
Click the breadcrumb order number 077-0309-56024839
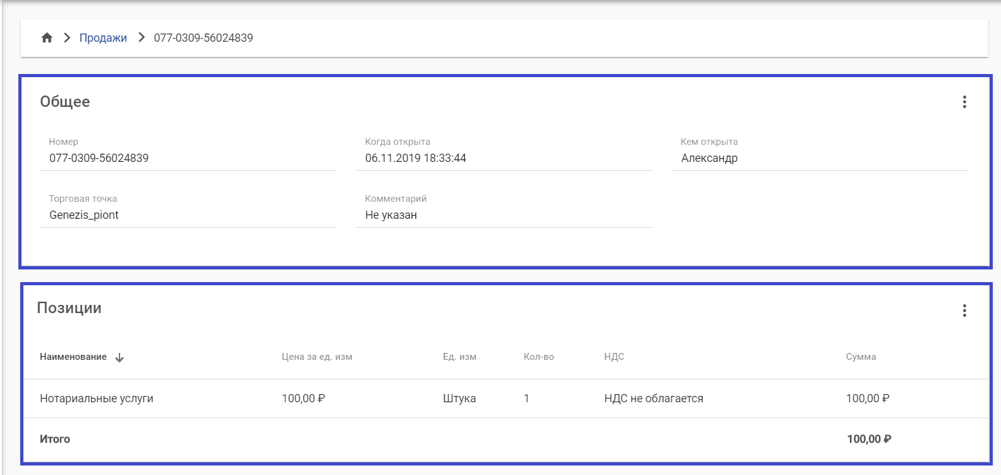tap(203, 38)
